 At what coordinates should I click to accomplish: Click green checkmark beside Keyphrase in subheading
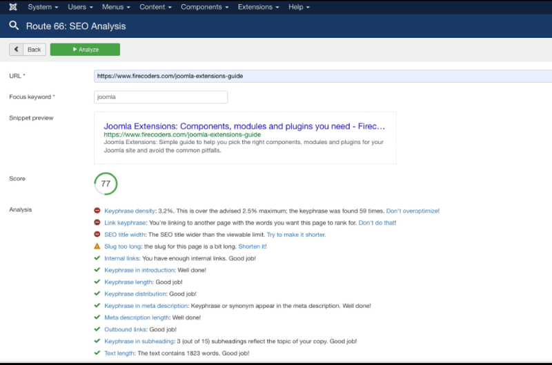pyautogui.click(x=97, y=341)
